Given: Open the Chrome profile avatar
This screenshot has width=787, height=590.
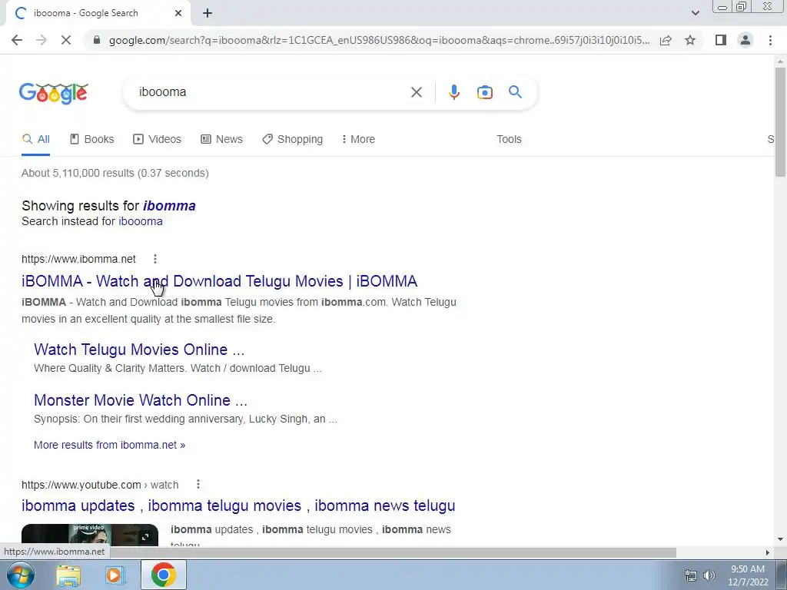Looking at the screenshot, I should [745, 40].
